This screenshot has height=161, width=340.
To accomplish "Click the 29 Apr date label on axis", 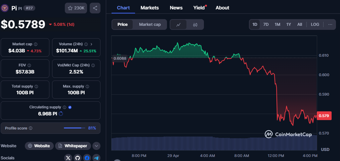I will 173,156.
